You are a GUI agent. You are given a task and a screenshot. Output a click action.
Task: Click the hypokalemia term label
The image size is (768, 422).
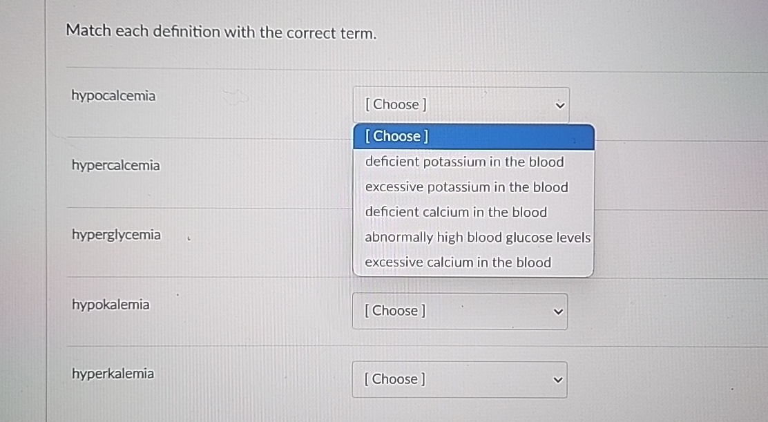[111, 305]
